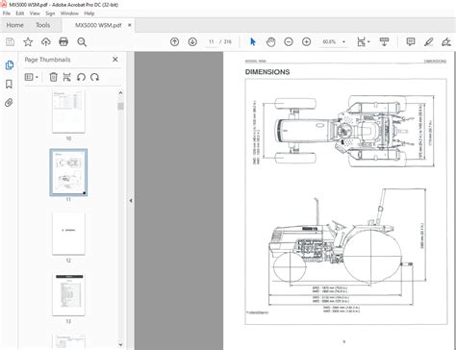Viewport: 456px width, 350px height.
Task: Toggle the Bookmarks panel in sidebar
Action: (x=9, y=85)
